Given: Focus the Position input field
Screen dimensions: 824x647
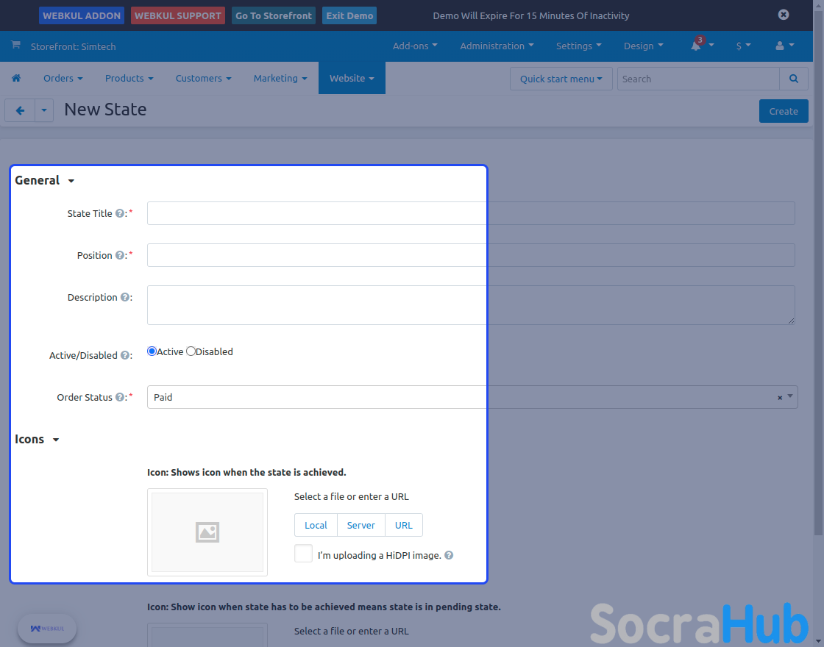Looking at the screenshot, I should click(471, 255).
